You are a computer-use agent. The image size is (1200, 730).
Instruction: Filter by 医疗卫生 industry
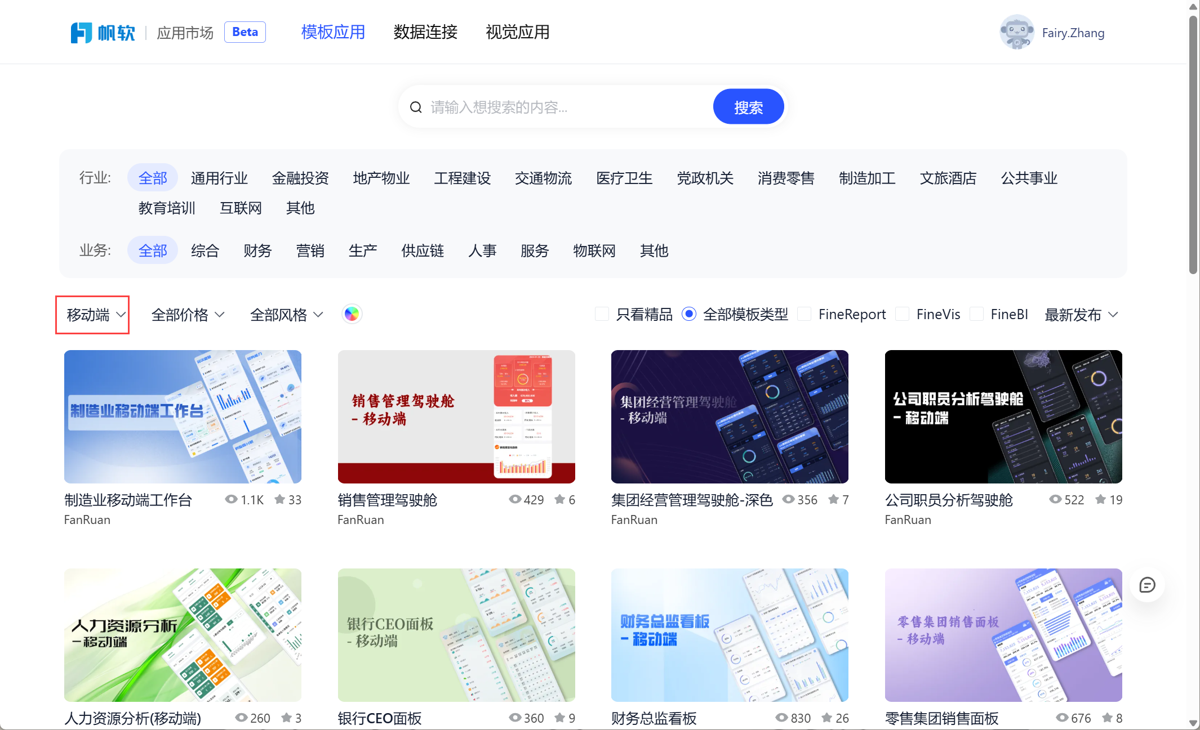(624, 178)
